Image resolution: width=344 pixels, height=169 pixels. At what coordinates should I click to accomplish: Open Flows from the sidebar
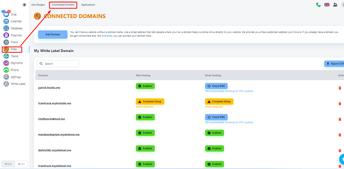point(6,42)
